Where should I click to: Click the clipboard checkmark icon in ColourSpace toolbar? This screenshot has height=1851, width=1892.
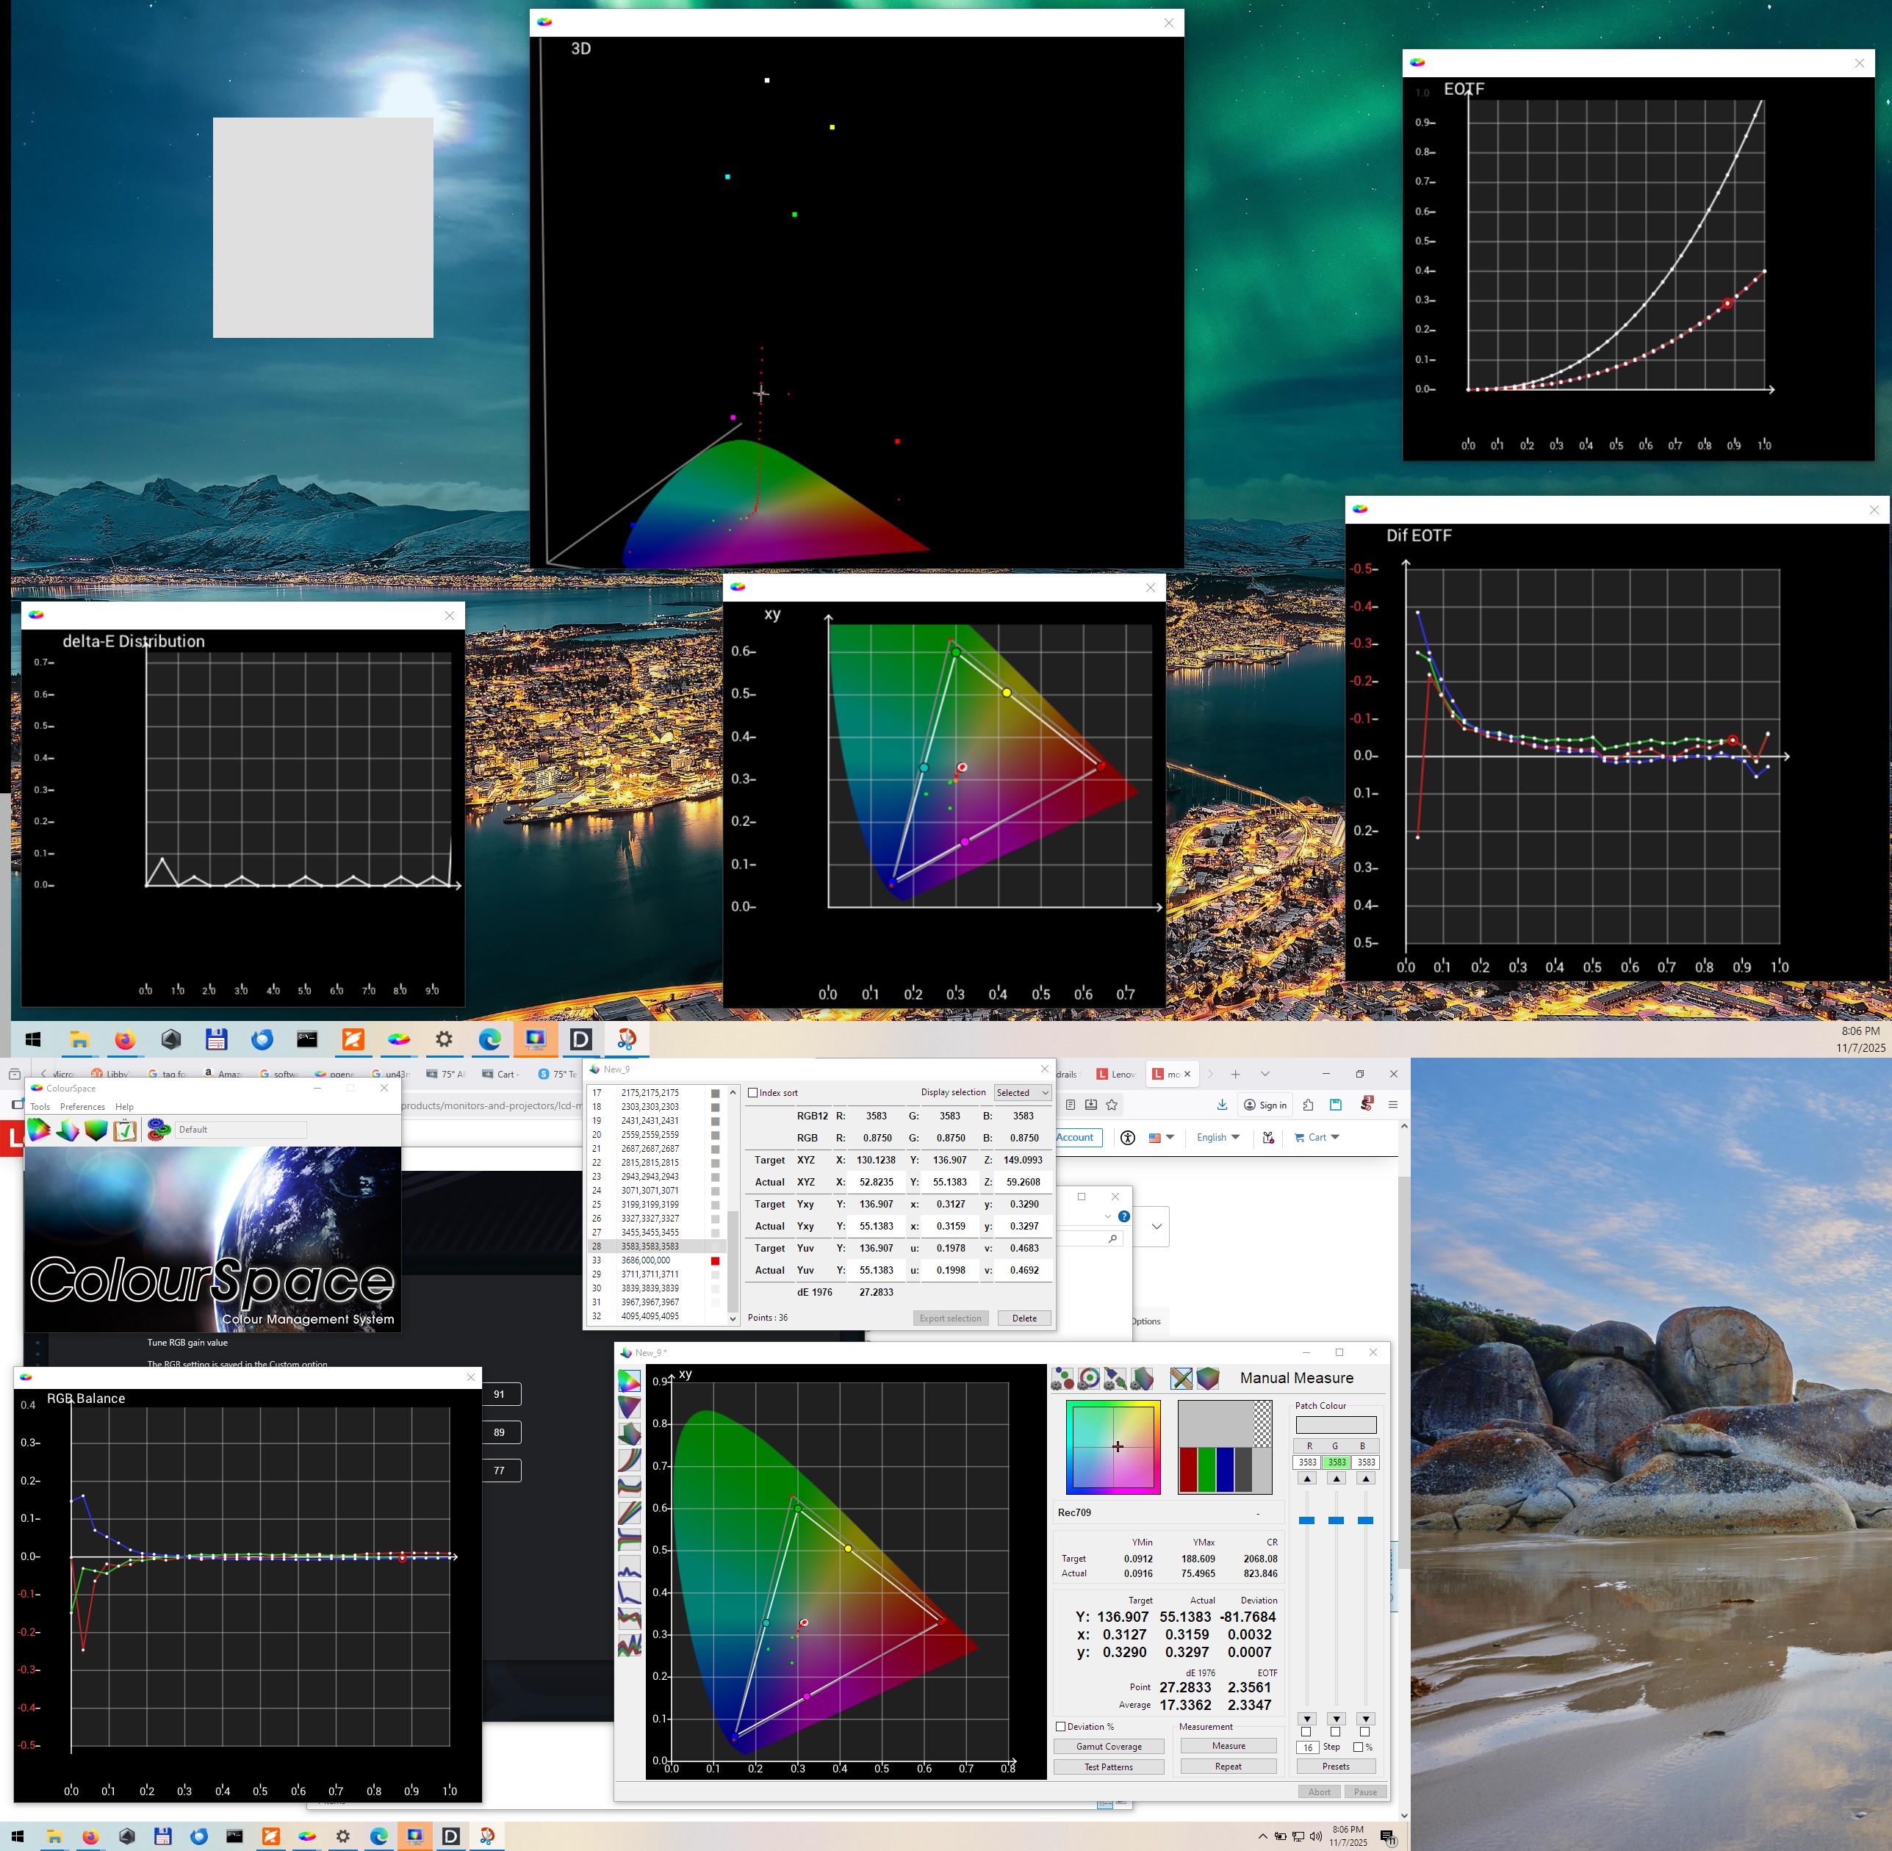point(124,1130)
